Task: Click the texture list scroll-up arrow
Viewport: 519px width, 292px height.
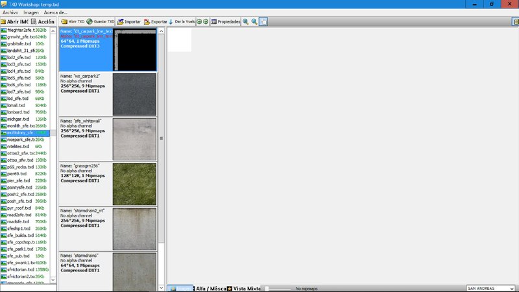Action: point(161,30)
